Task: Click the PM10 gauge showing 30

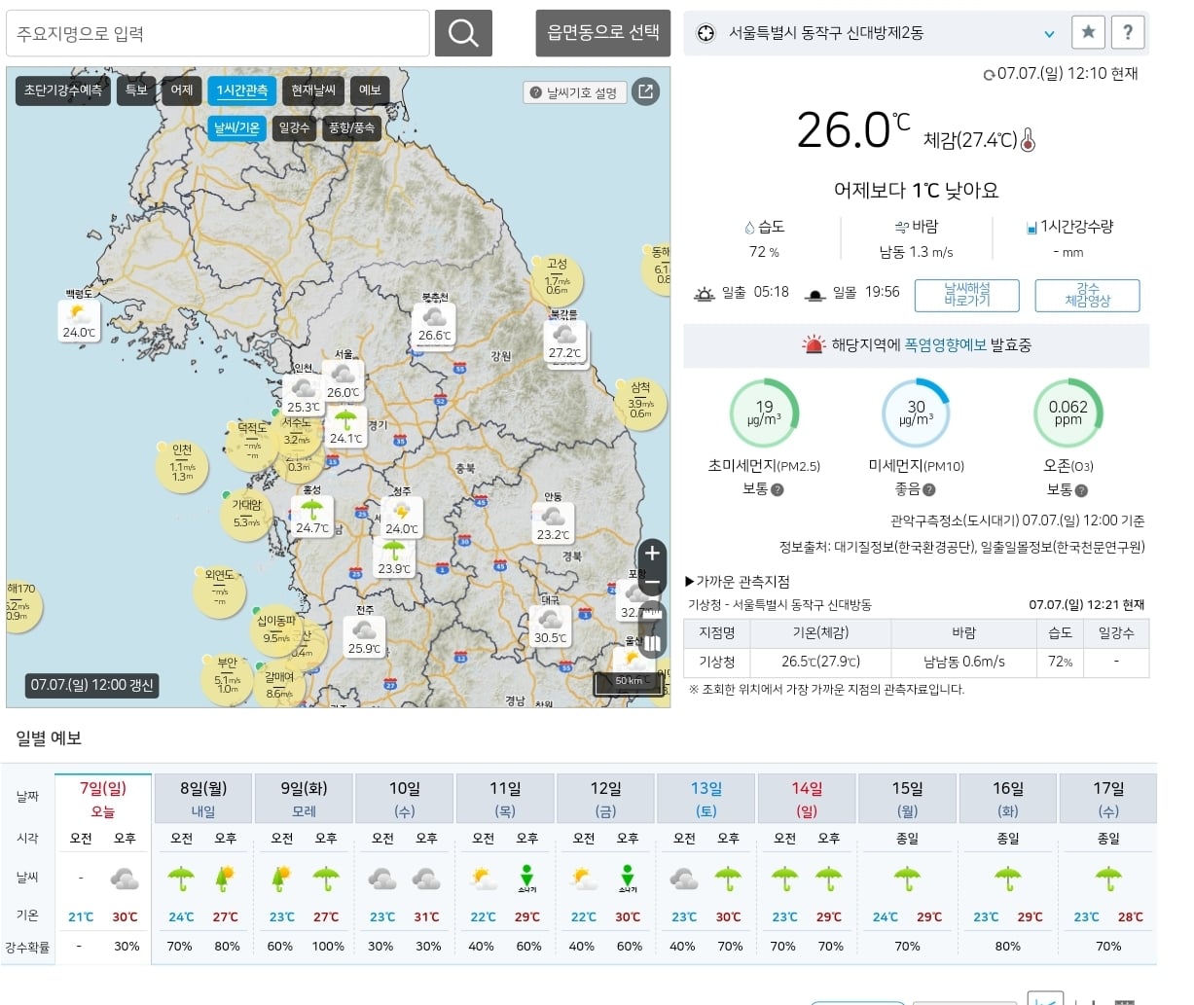Action: tap(916, 413)
